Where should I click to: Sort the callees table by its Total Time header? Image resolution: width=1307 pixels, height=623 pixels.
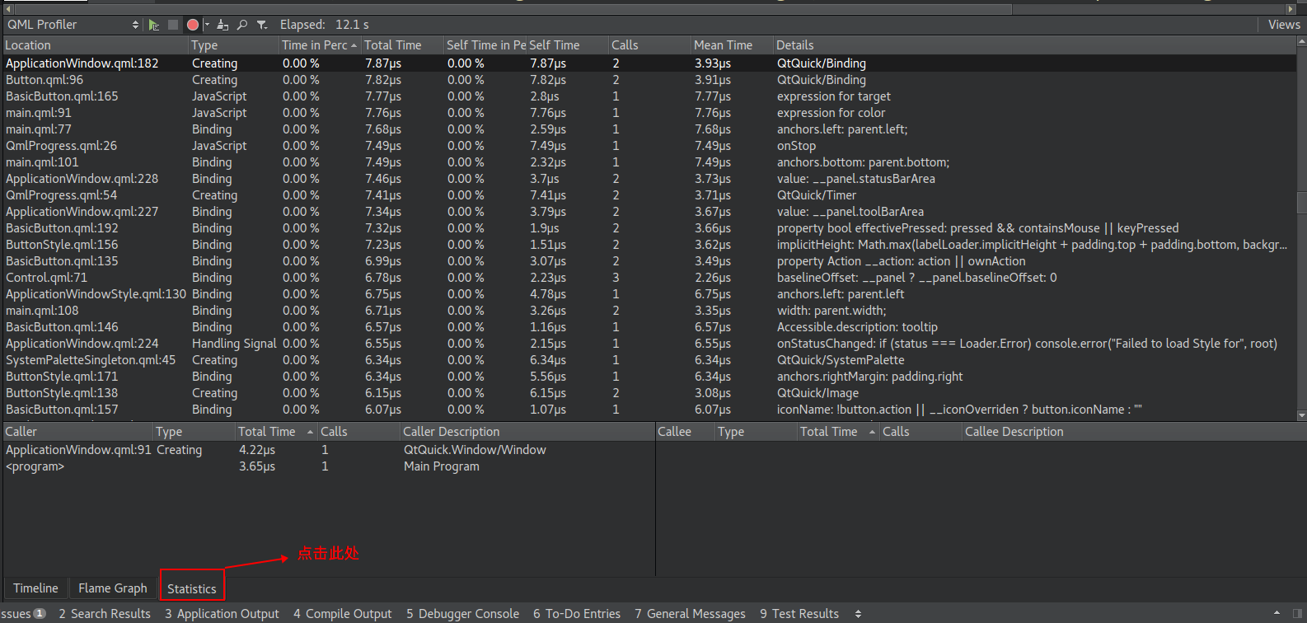pyautogui.click(x=838, y=432)
